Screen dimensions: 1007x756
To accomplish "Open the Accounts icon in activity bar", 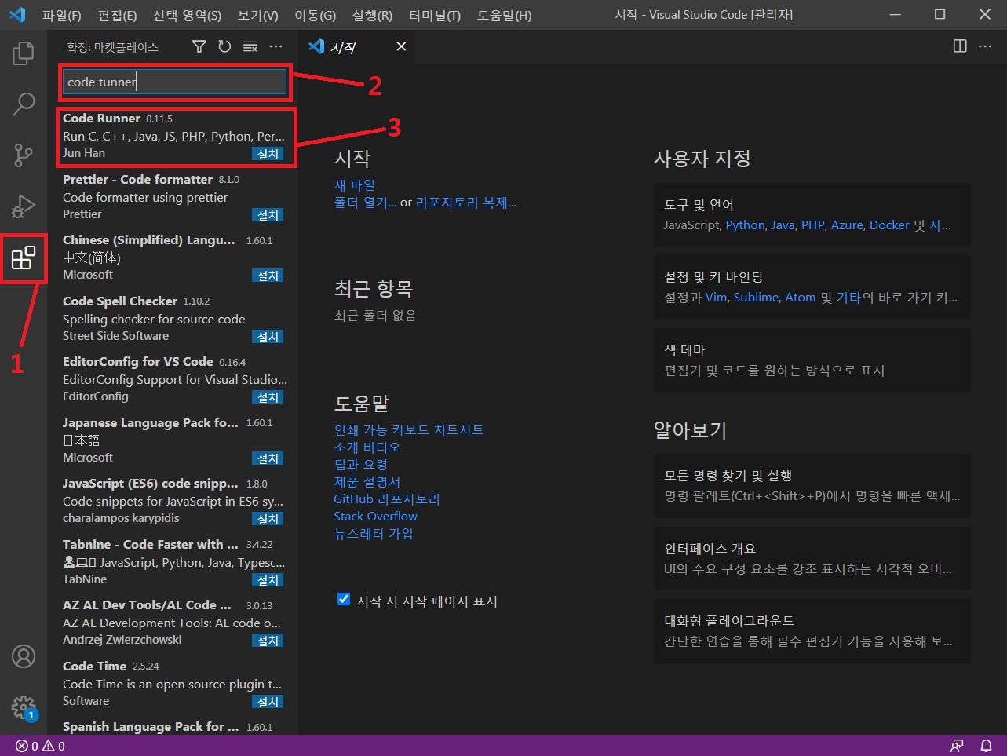I will tap(24, 656).
